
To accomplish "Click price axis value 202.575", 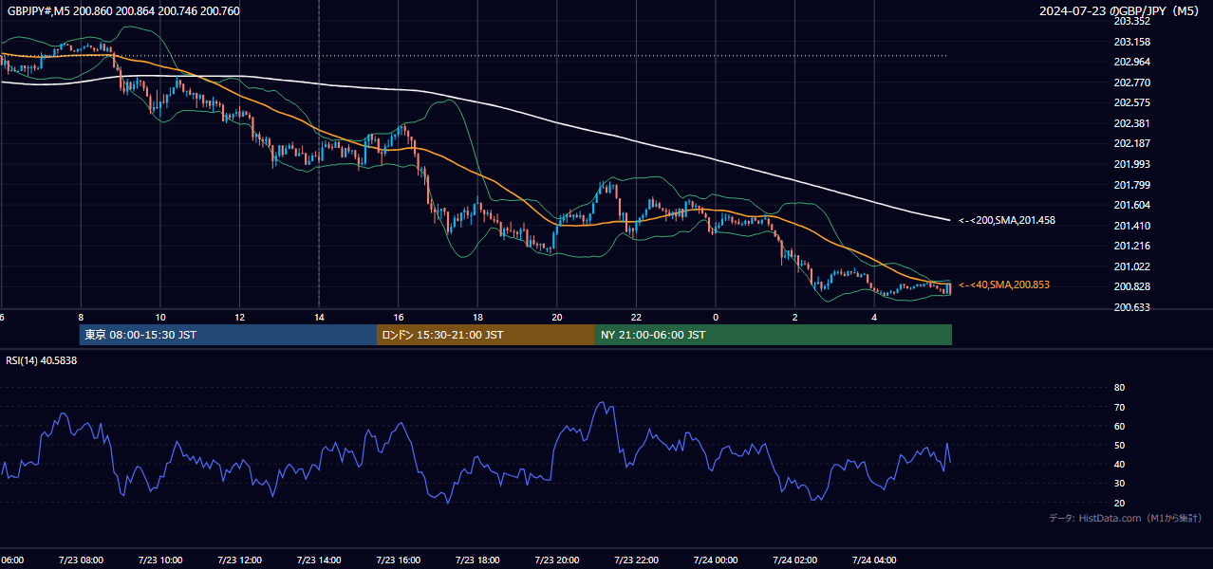I will [x=1131, y=102].
